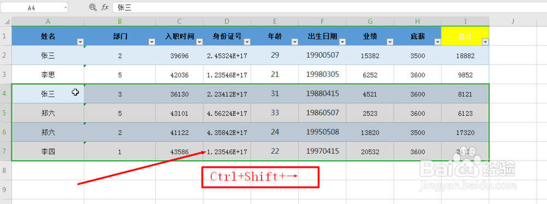Open the 总计 filter dropdown
Screen dimensions: 547x204
click(485, 42)
